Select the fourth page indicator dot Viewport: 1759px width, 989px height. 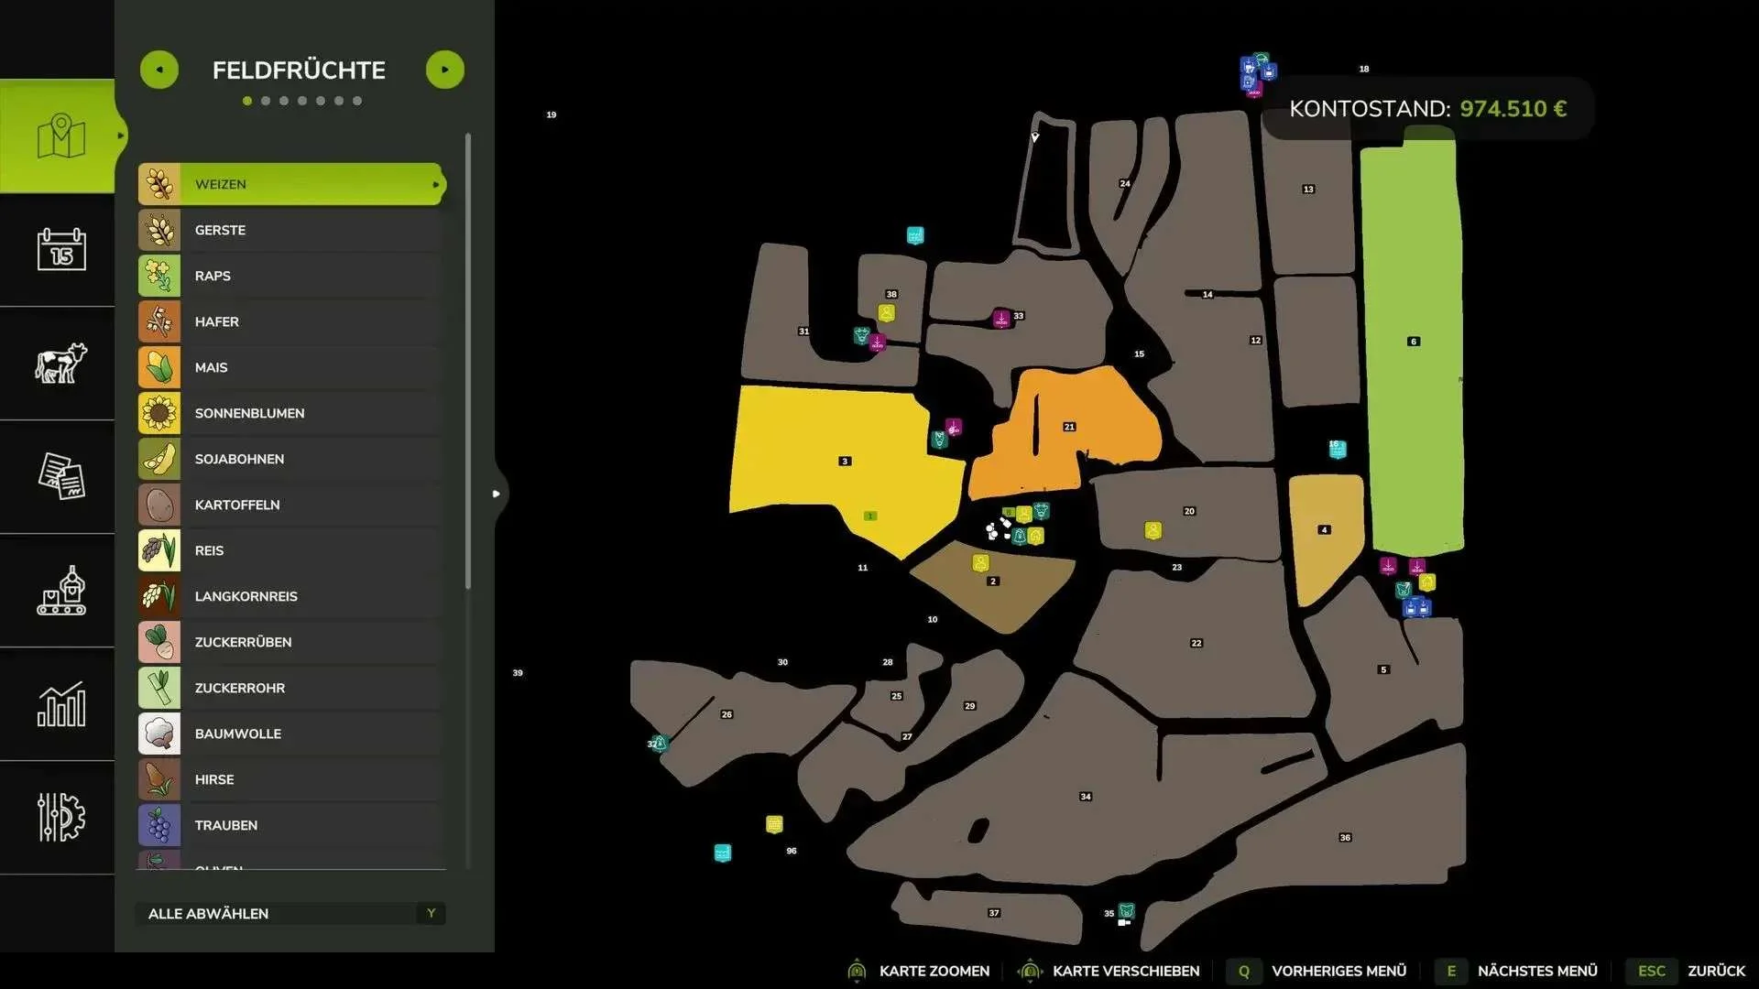[x=302, y=101]
